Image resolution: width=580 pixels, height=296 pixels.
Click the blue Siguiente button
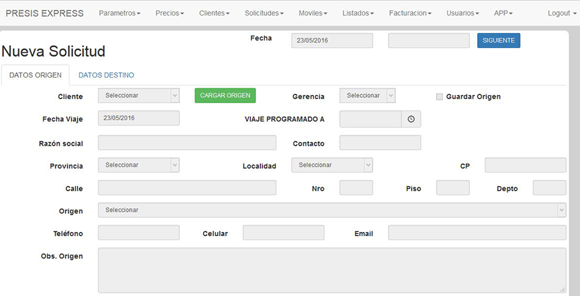coord(498,40)
